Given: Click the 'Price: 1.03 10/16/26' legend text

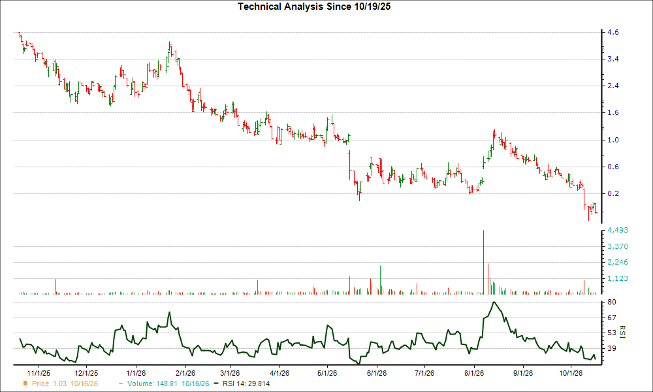Looking at the screenshot, I should click(x=65, y=384).
